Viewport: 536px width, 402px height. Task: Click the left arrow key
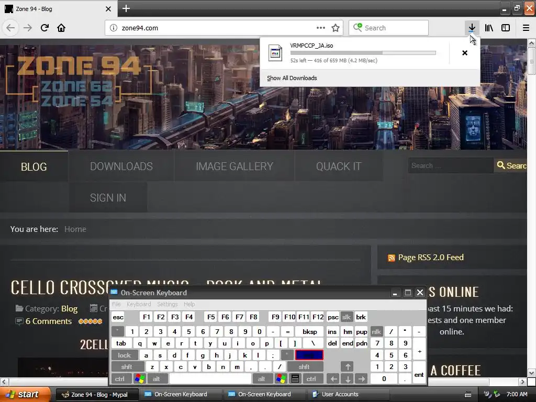pyautogui.click(x=333, y=379)
